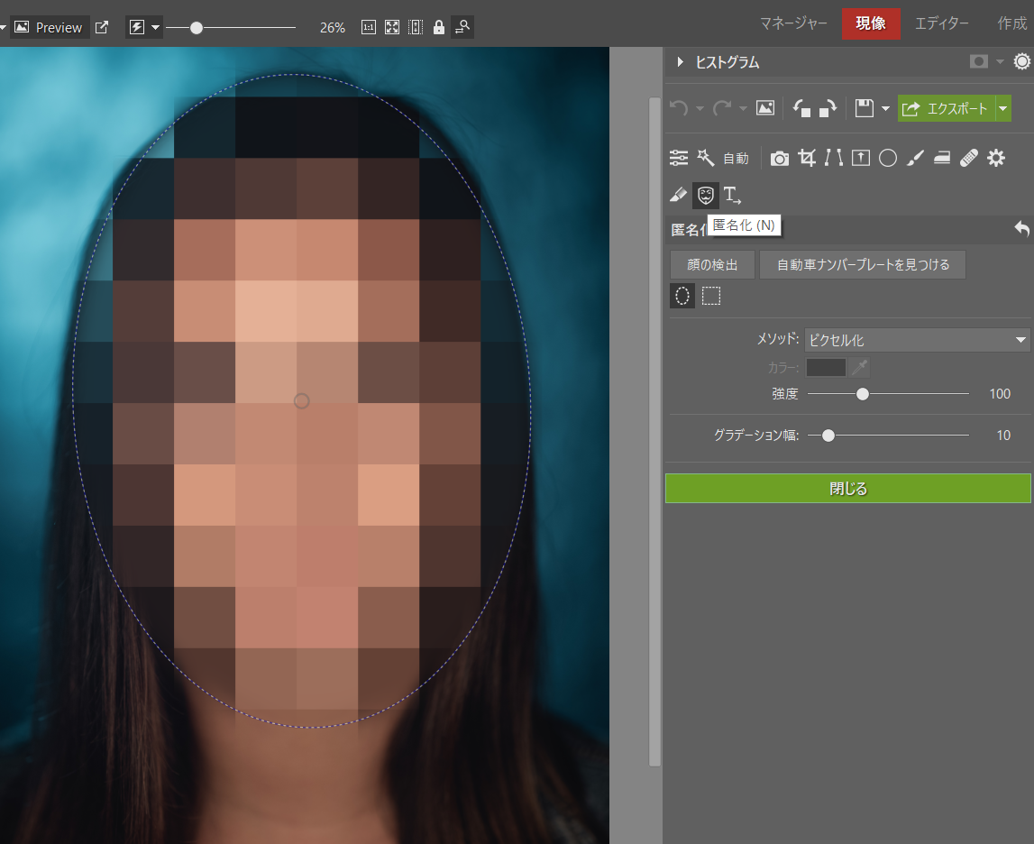The height and width of the screenshot is (844, 1034).
Task: Open the メソッド dropdown showing ピクセル化
Action: (918, 340)
